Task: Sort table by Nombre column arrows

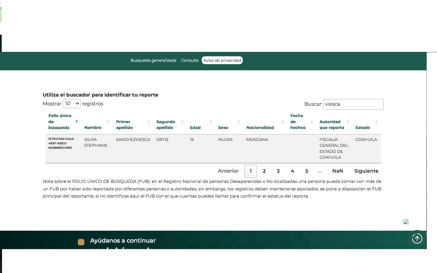Action: pos(109,122)
